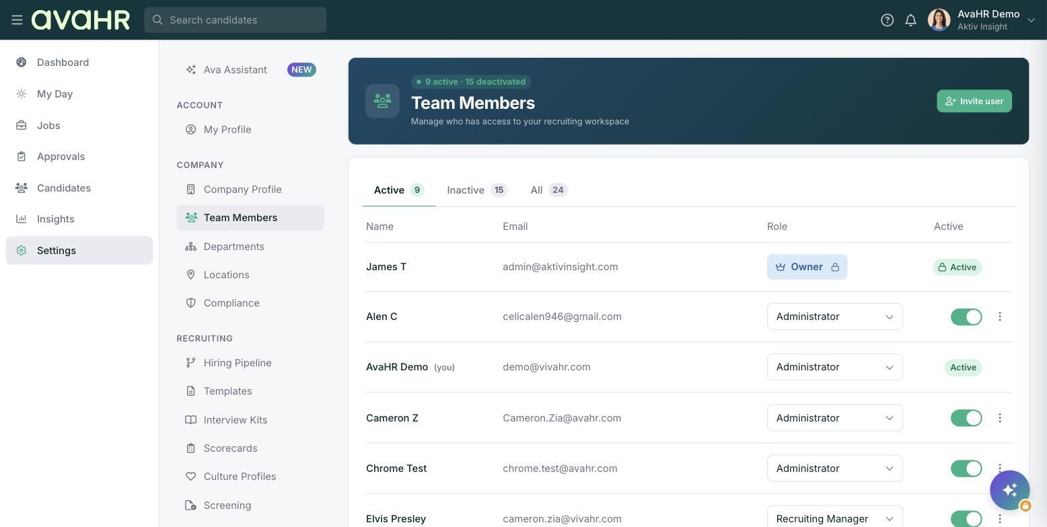The image size is (1047, 527).
Task: Click the Dashboard gauge icon
Action: [x=22, y=63]
